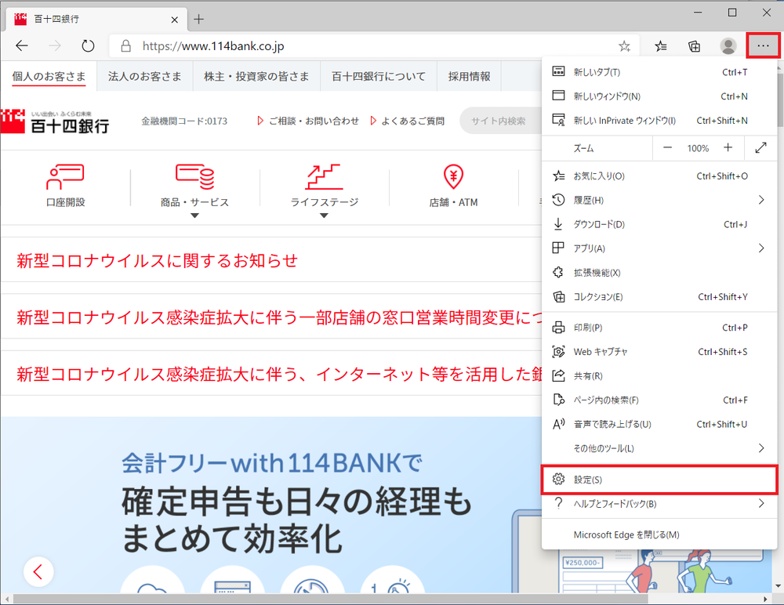This screenshot has height=605, width=784.
Task: Open 新型コロナウイルスに関するお知らせ link
Action: (157, 260)
